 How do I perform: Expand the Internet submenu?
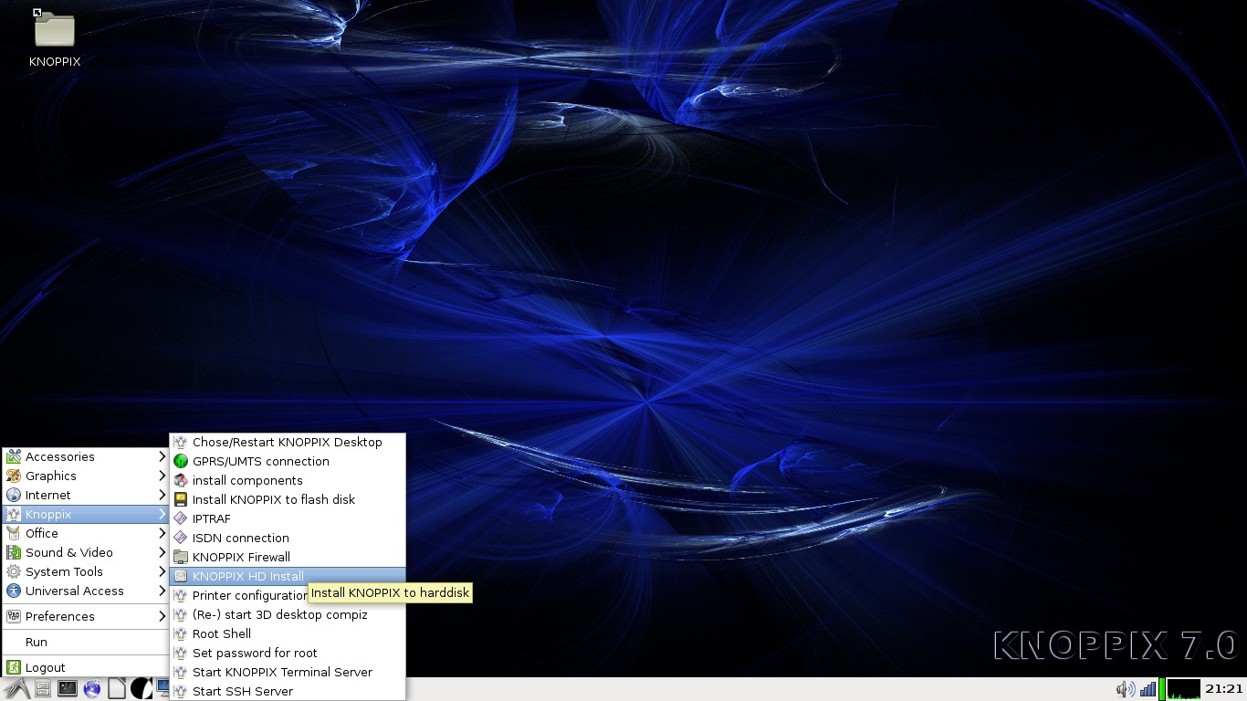[85, 495]
